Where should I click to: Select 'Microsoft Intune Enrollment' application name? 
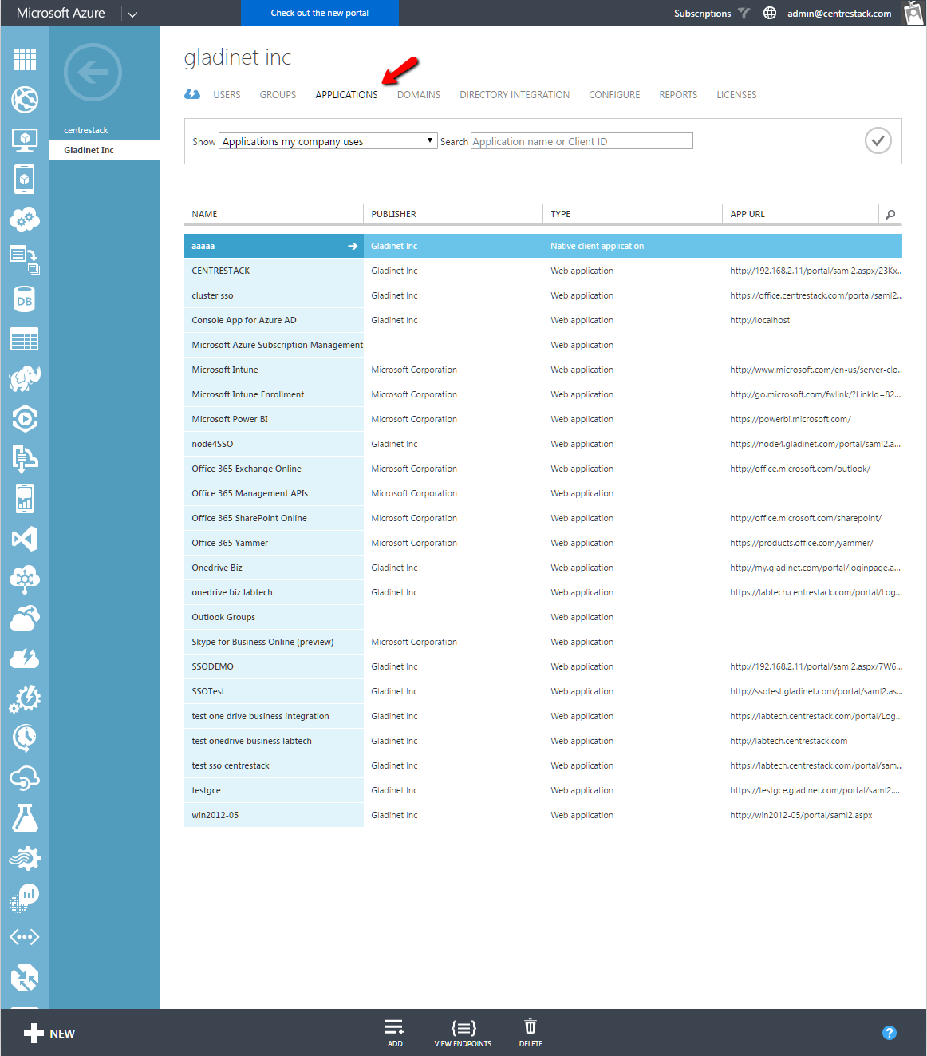(x=248, y=394)
